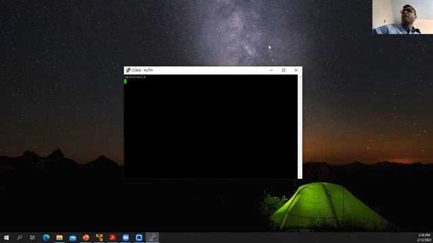Open taskbar search magnifier
The image size is (433, 243).
point(20,237)
